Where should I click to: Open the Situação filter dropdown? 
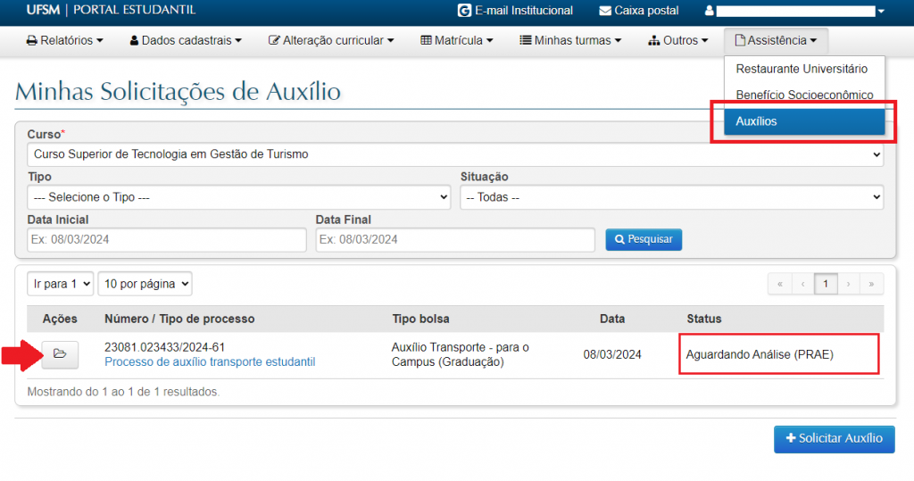671,197
